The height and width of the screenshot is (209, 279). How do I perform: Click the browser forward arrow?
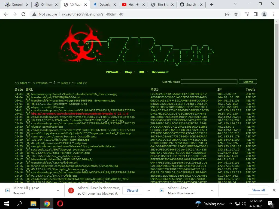15,14
